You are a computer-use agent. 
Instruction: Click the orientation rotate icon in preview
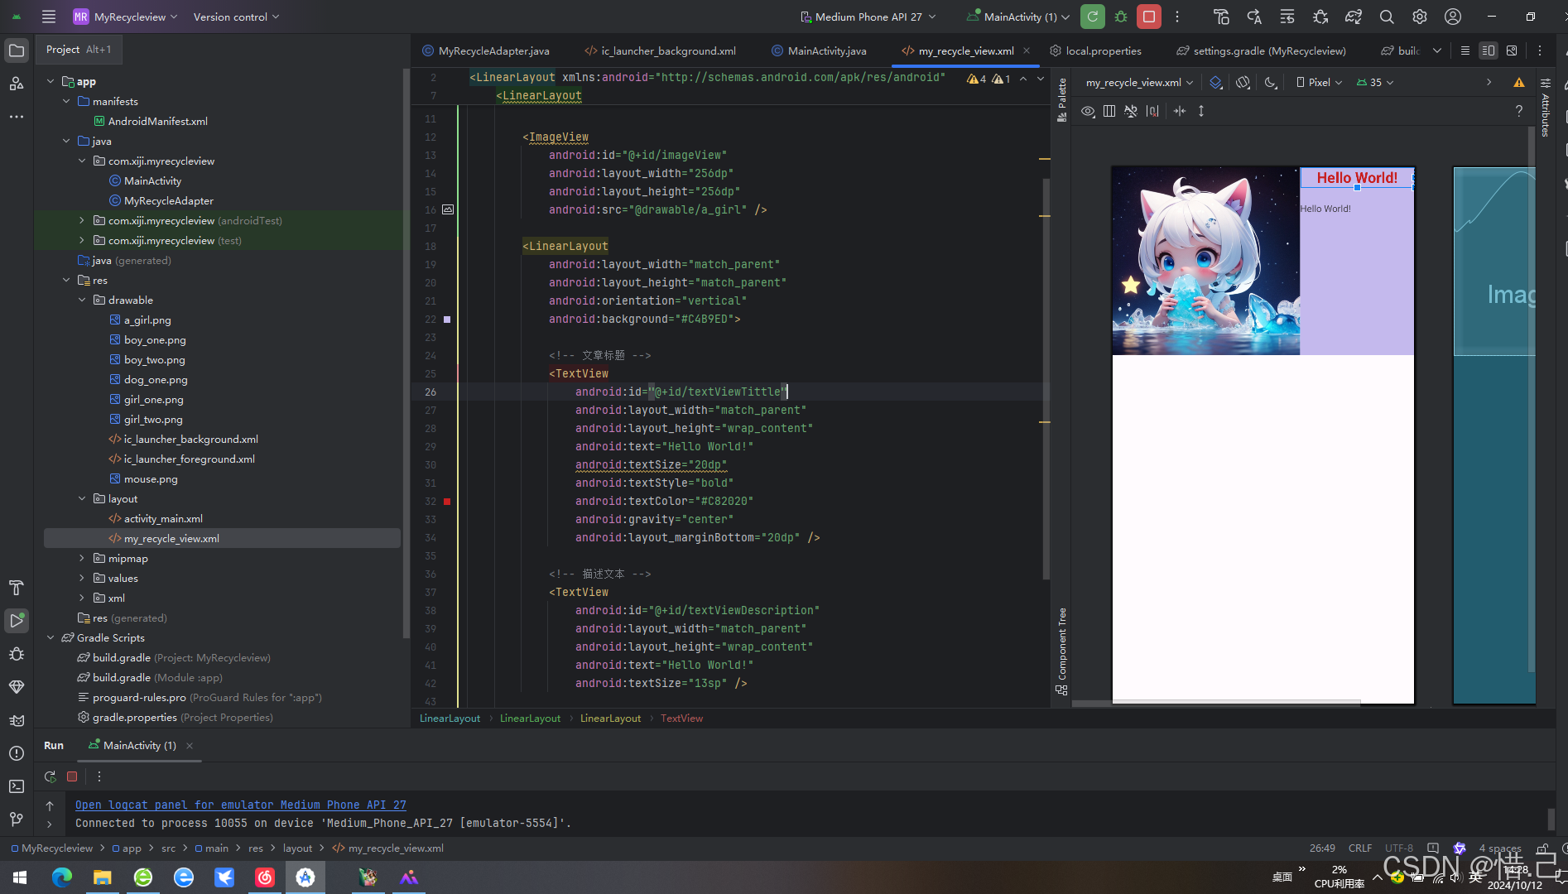point(1243,82)
